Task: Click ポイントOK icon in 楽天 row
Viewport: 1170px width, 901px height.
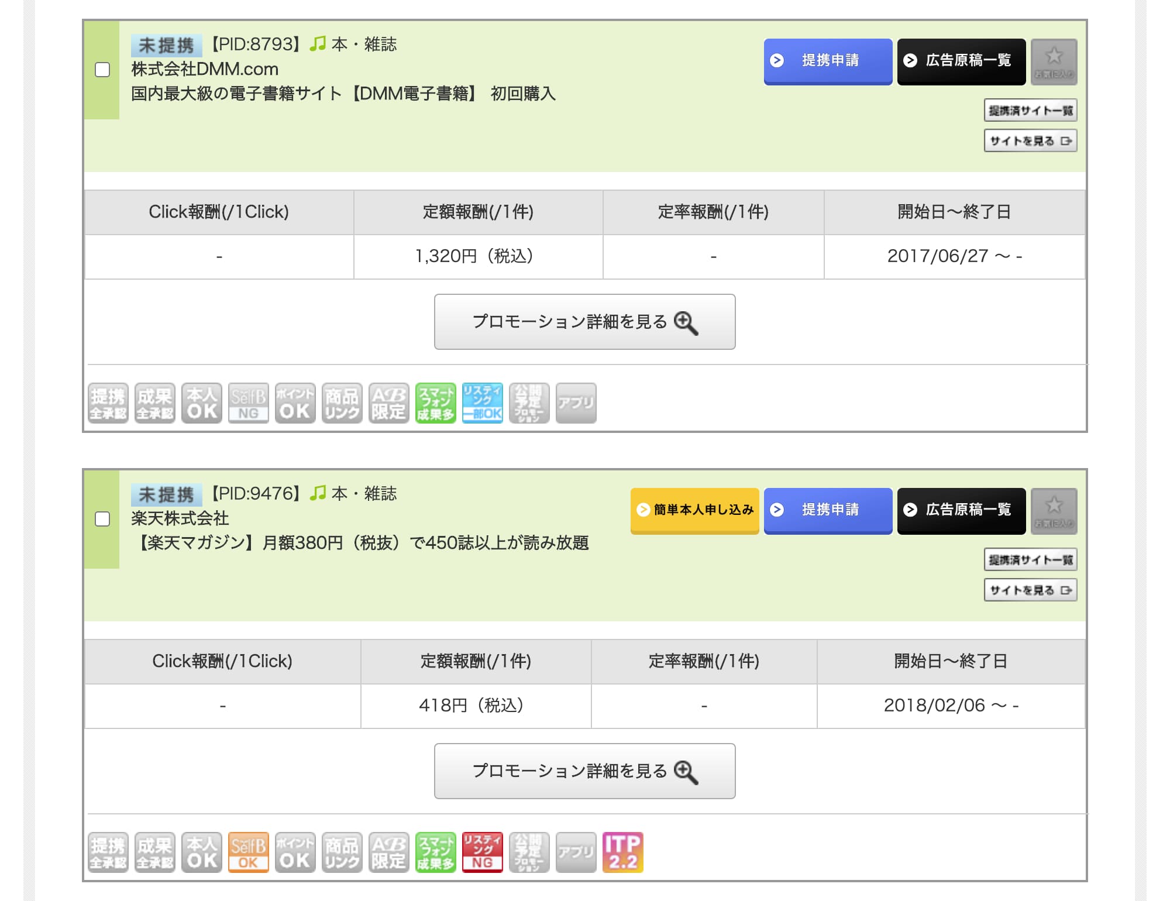Action: tap(295, 852)
